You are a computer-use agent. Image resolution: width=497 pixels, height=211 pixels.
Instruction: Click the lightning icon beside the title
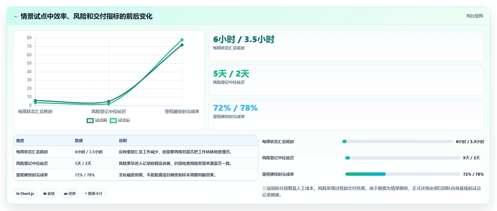click(16, 16)
